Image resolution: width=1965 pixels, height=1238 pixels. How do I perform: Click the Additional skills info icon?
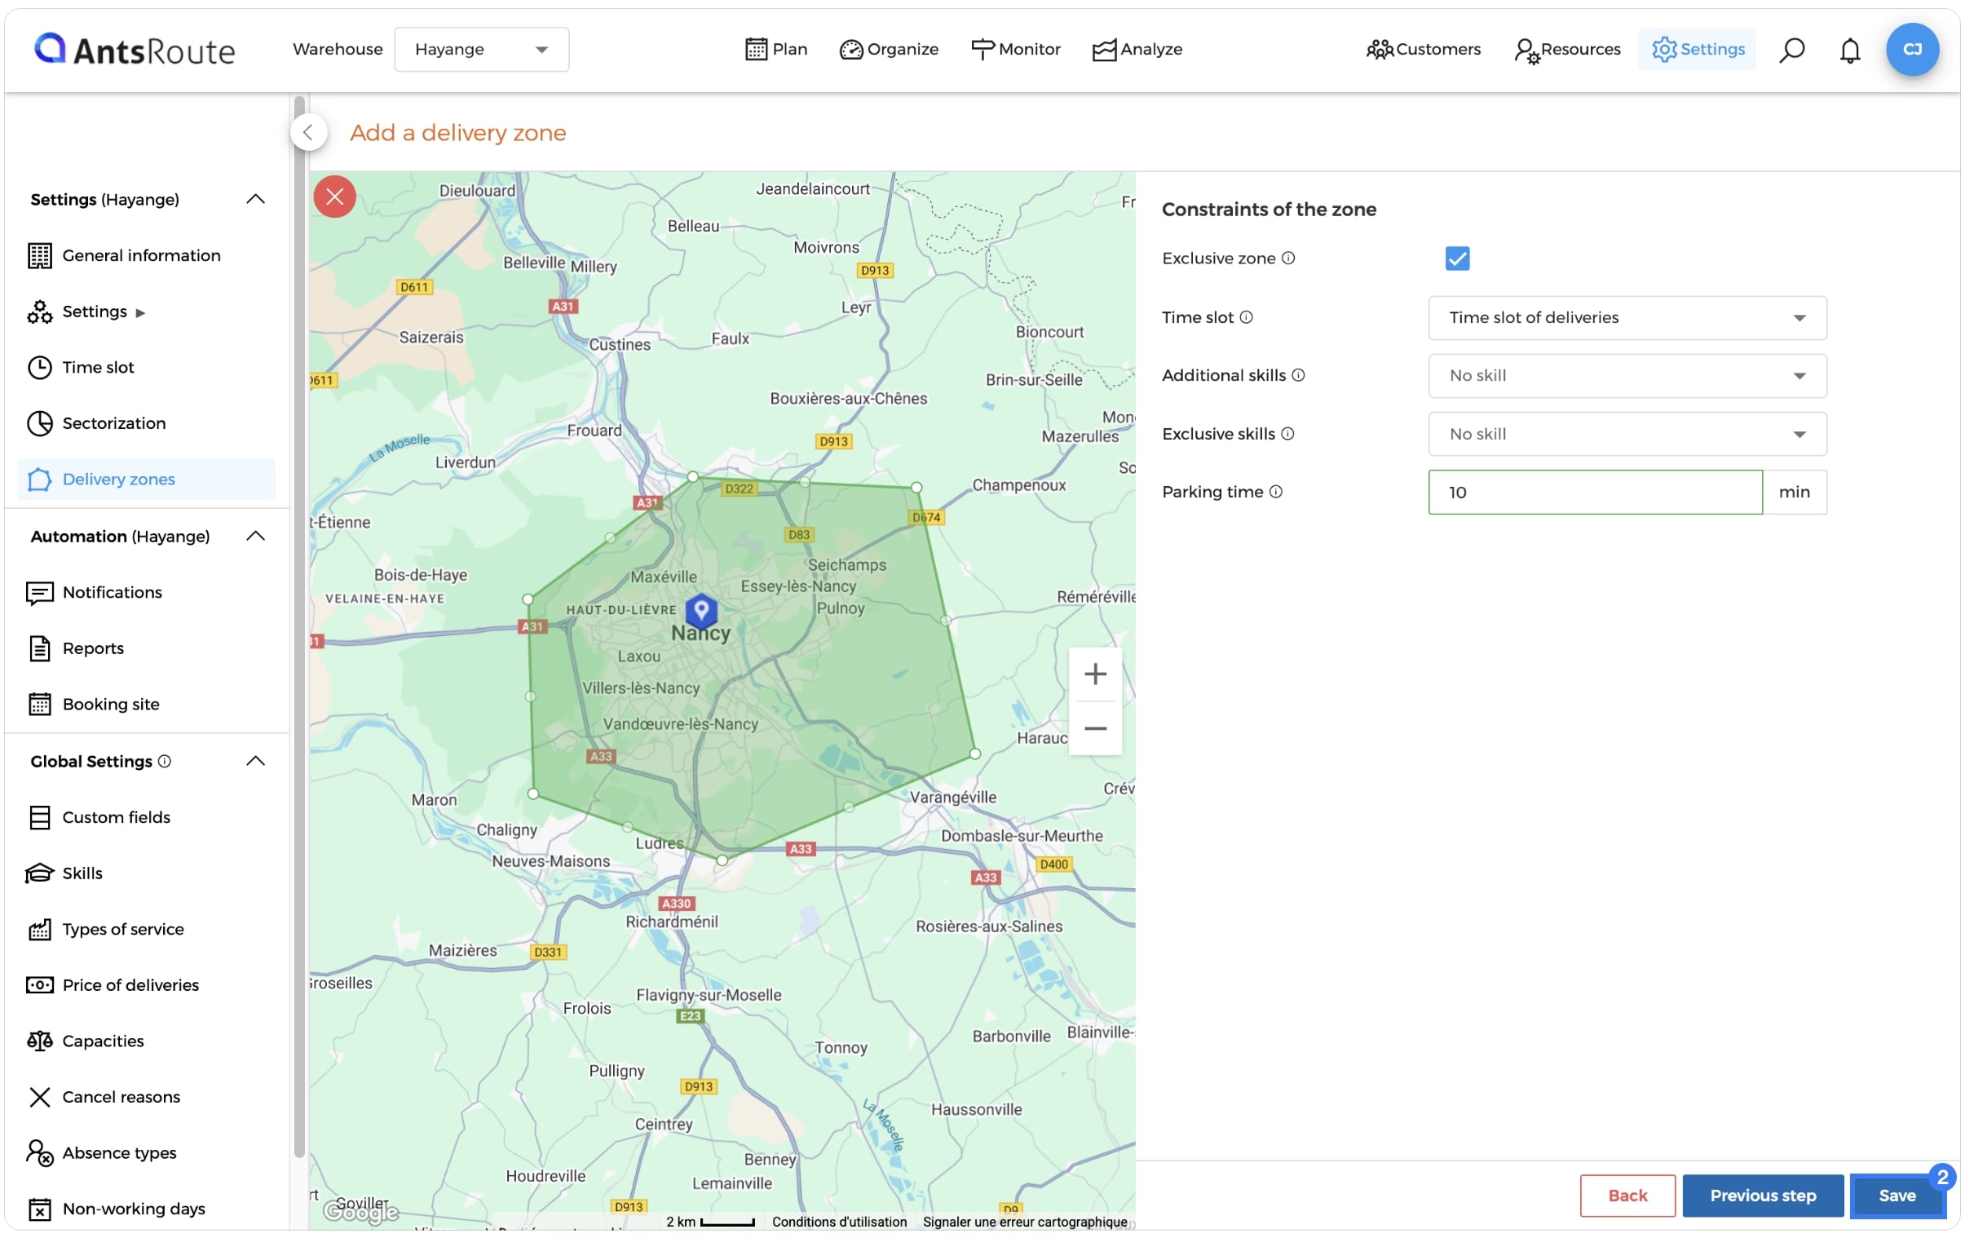coord(1298,374)
